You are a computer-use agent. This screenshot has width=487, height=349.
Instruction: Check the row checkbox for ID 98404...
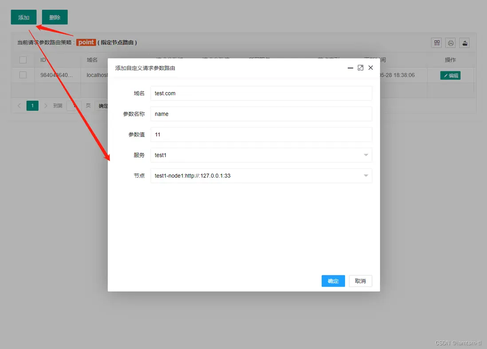[x=23, y=75]
